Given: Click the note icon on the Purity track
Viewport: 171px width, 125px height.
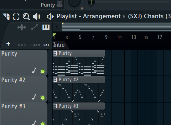Looking at the screenshot, I should (x=34, y=70).
